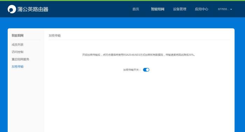Select 重启组网服务 in the sidebar
Viewport: 245px width, 132px height.
point(20,59)
